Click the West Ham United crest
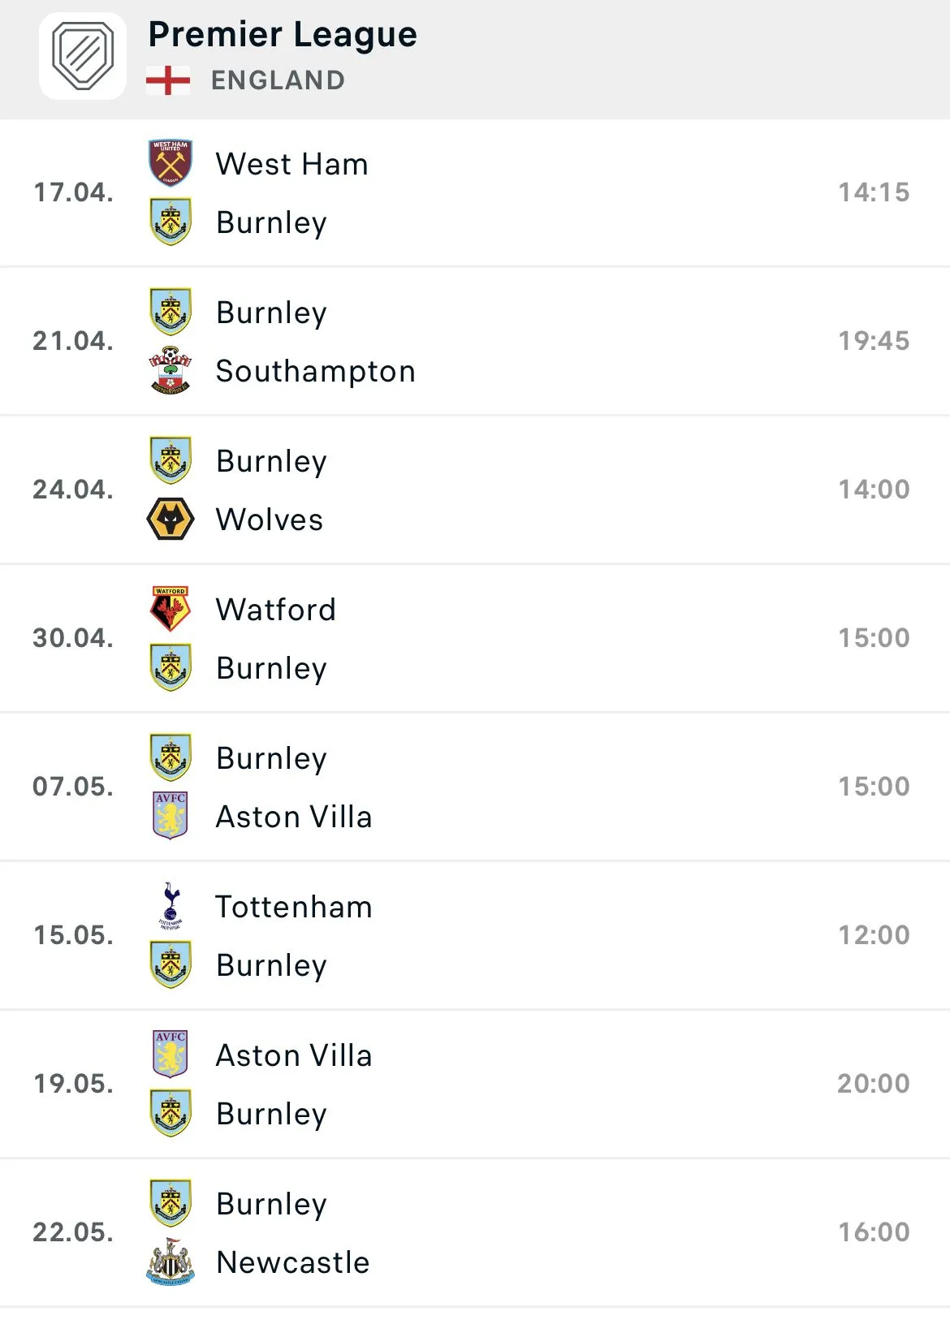The height and width of the screenshot is (1320, 950). (x=171, y=163)
